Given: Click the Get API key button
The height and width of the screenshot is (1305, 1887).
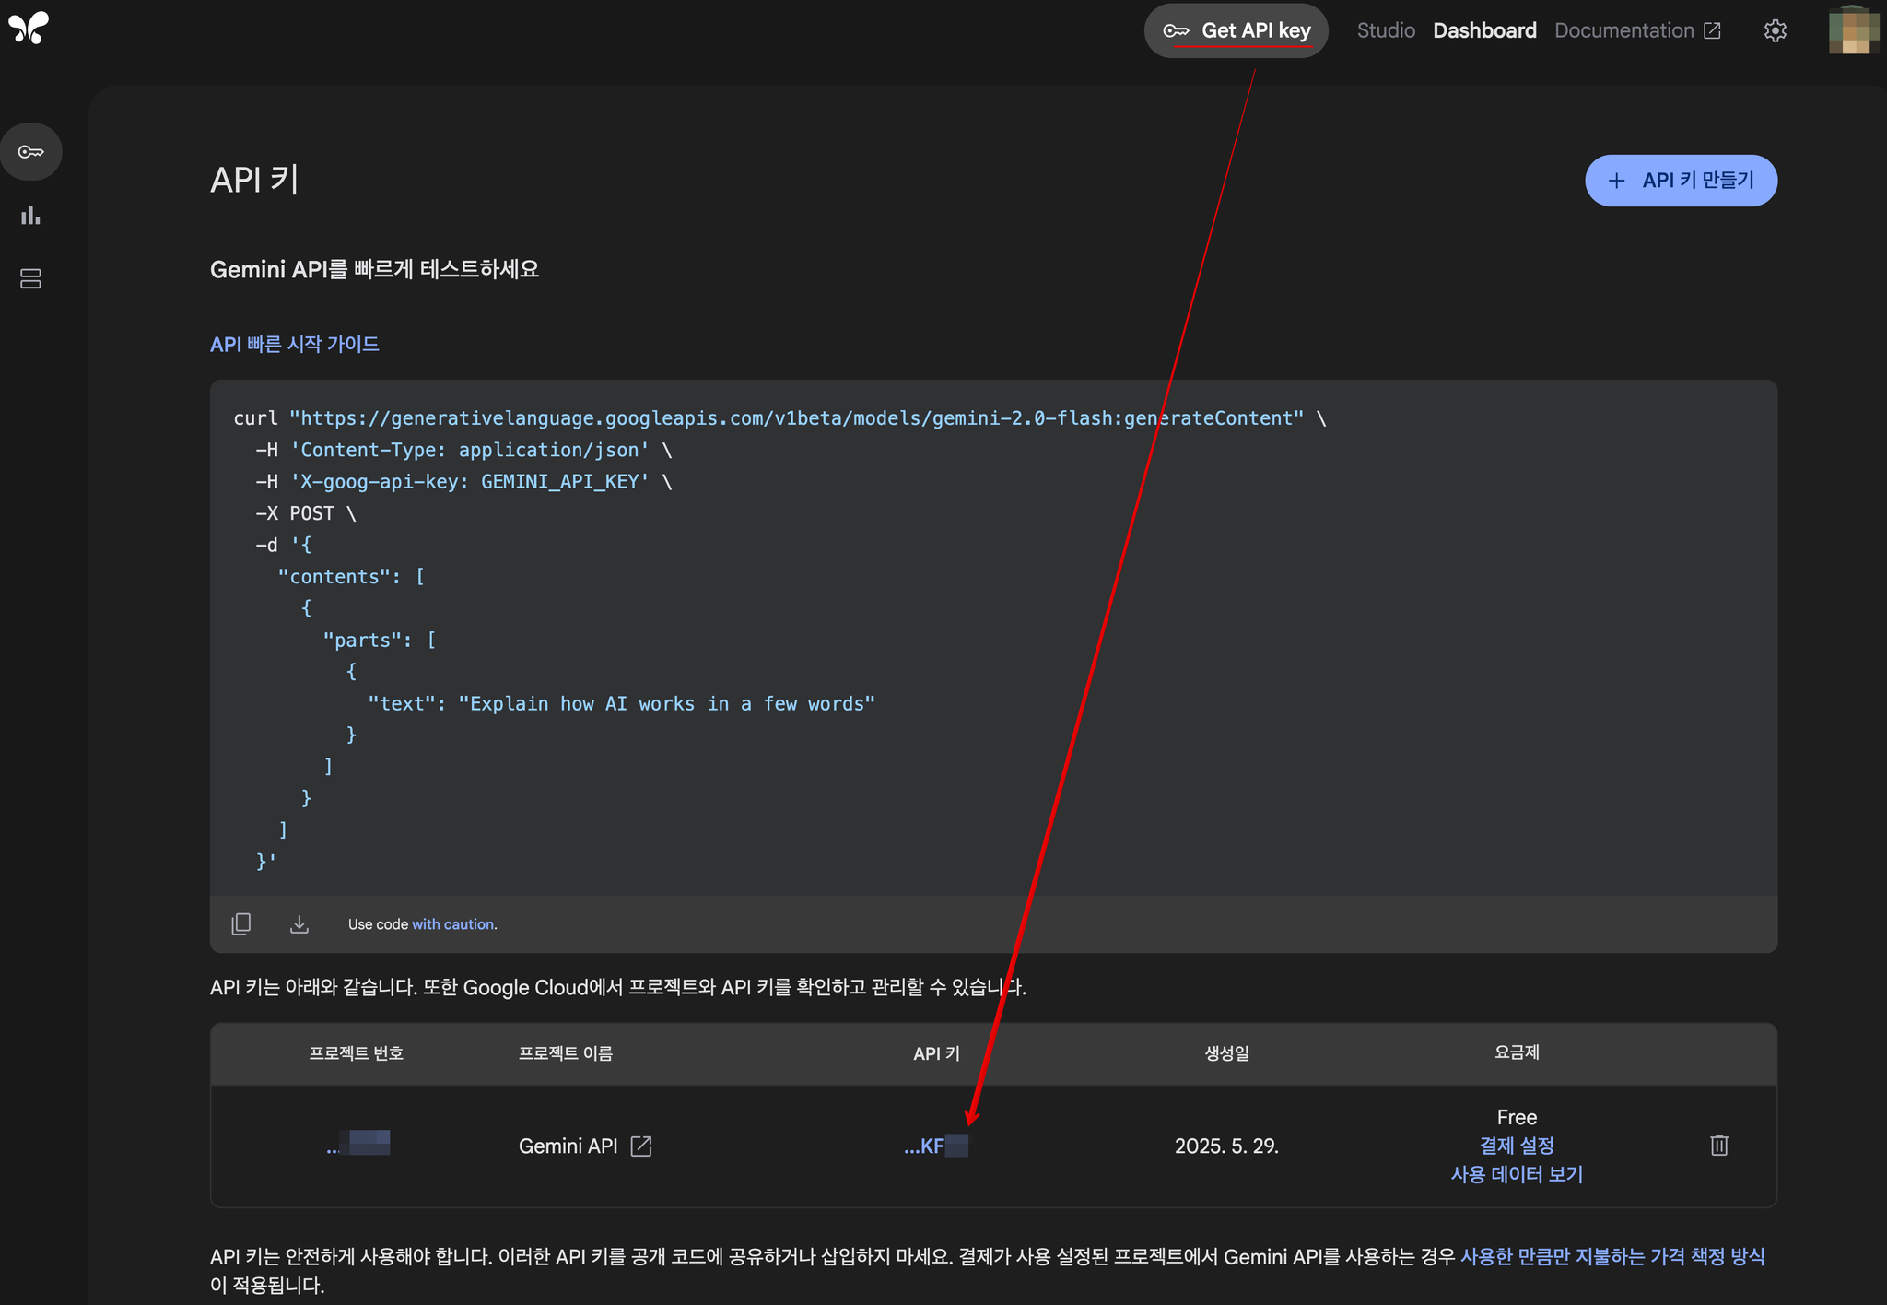Looking at the screenshot, I should point(1237,30).
